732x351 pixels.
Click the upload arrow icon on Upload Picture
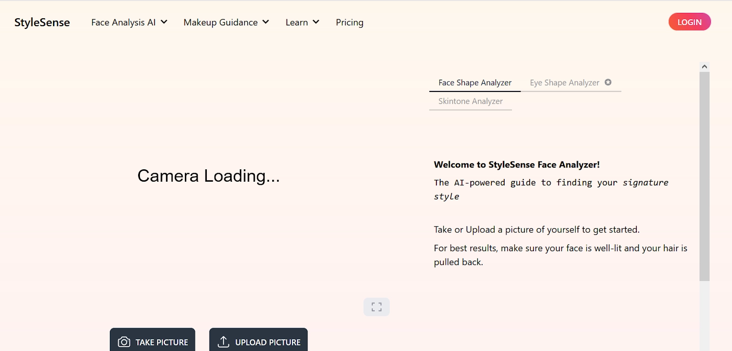223,342
